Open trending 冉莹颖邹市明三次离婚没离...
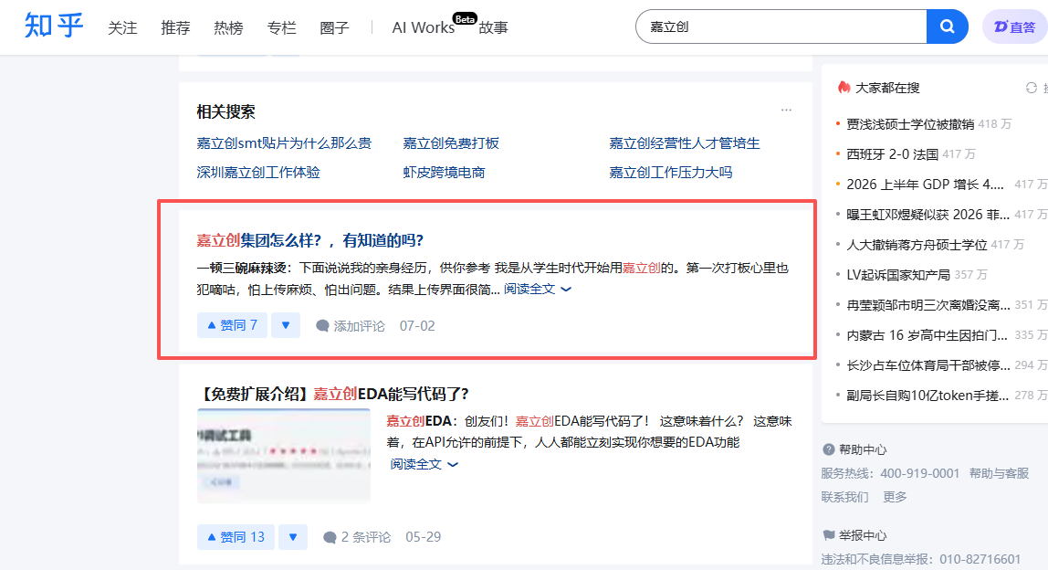Viewport: 1048px width, 570px height. click(927, 305)
